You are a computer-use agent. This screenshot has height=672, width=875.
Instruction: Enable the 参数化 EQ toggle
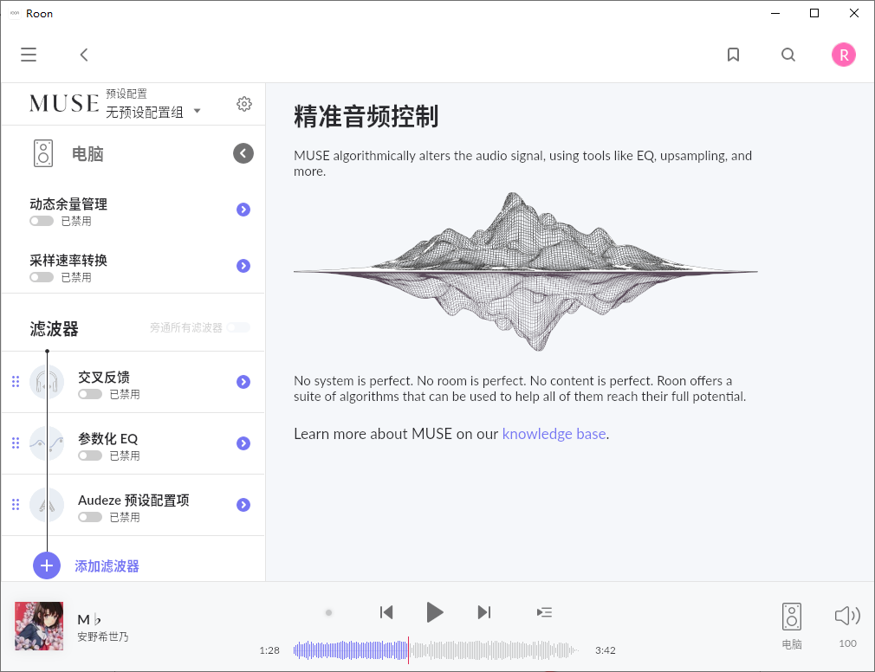point(90,456)
